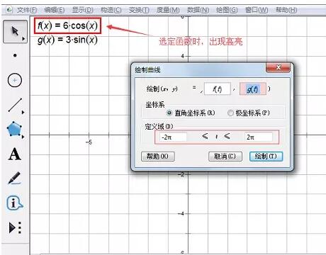Open the 数据(N) menu
326x255 pixels.
tap(198, 10)
